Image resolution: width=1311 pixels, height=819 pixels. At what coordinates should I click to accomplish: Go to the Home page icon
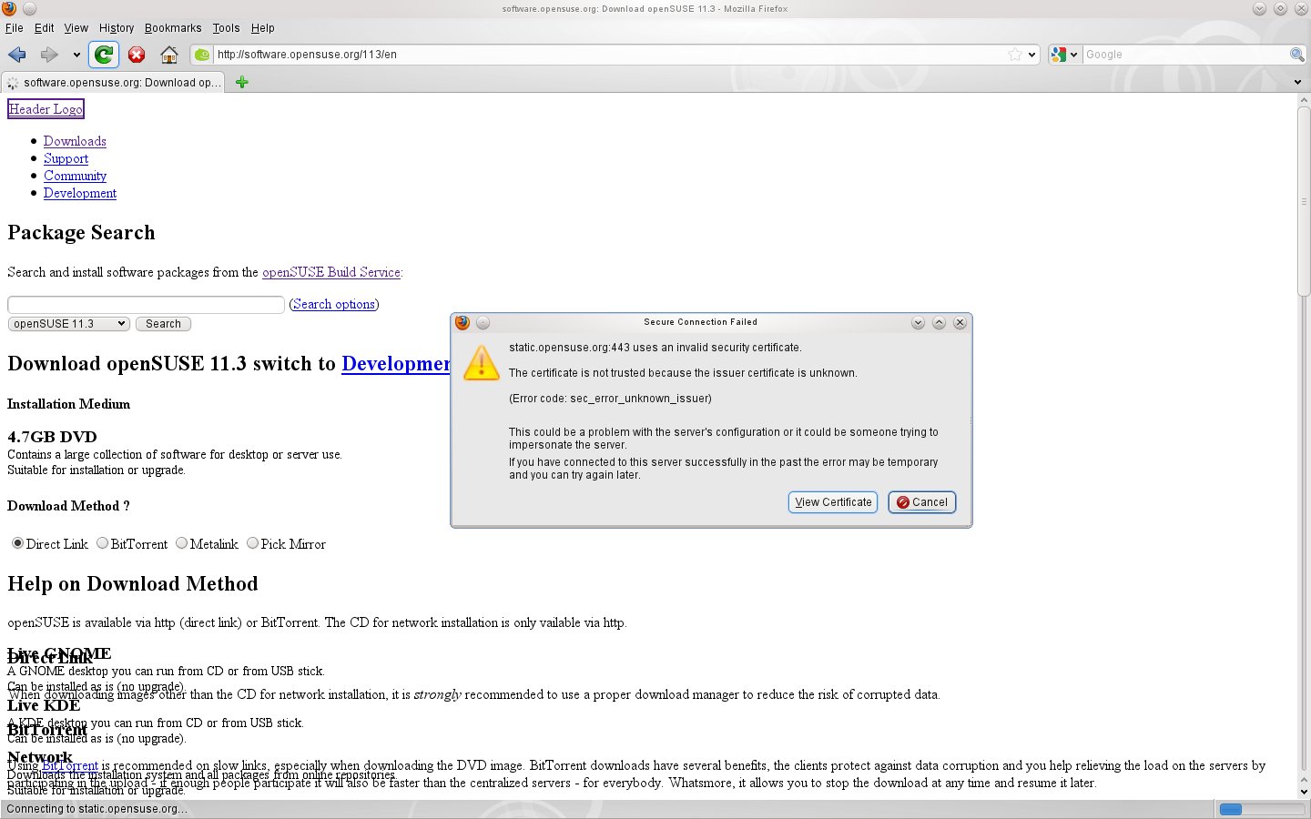click(169, 55)
